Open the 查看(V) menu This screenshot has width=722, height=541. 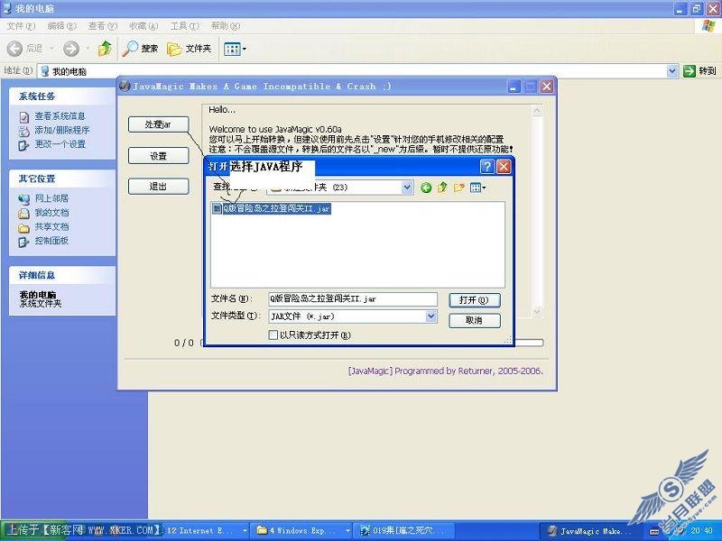pos(103,26)
